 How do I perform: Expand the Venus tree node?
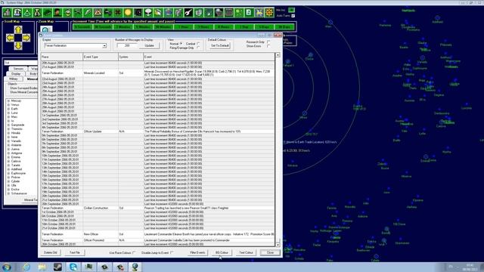(8, 105)
